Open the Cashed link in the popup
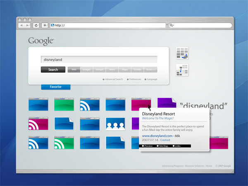The width and height of the screenshot is (248, 186). coord(165,140)
